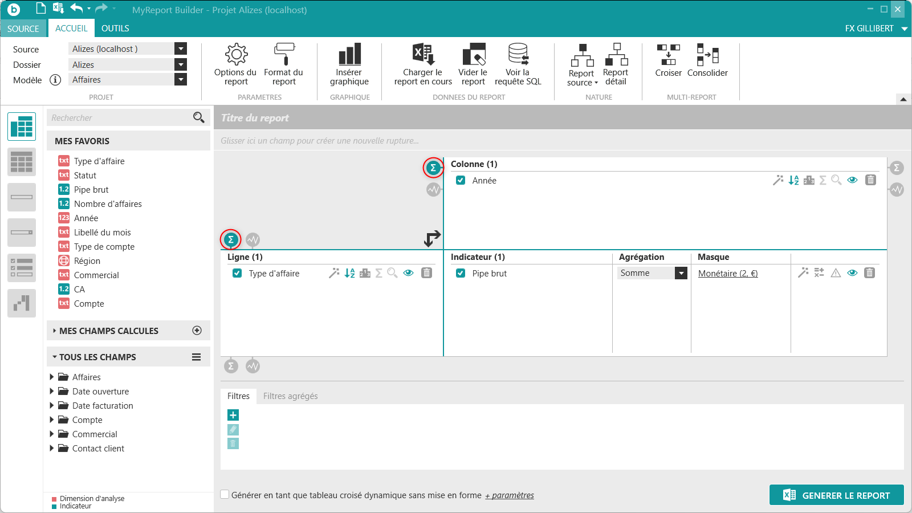Viewport: 912px width, 513px height.
Task: Click the Rechercher search field
Action: (x=120, y=118)
